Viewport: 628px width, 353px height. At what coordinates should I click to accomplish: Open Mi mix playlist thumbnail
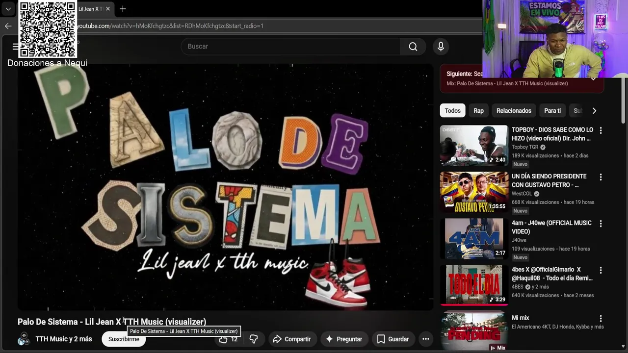click(x=474, y=332)
